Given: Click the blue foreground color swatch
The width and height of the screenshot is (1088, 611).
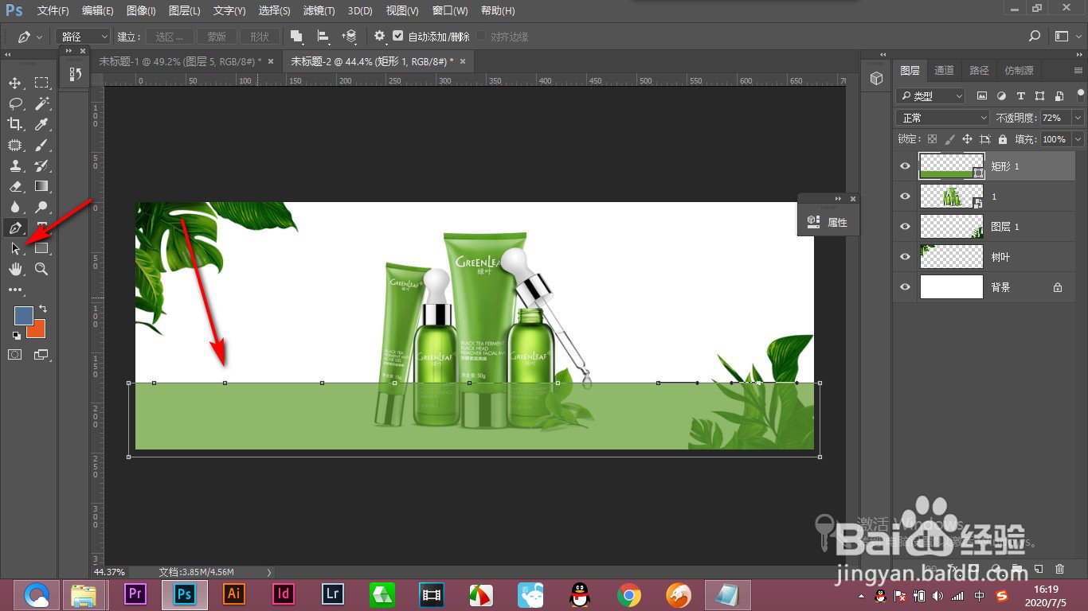Looking at the screenshot, I should [23, 315].
